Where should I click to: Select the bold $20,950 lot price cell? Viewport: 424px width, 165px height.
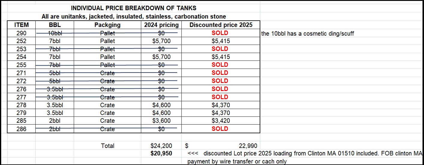click(x=161, y=154)
